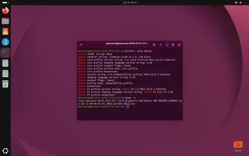Open the volume indicator in the top bar
The width and height of the screenshot is (249, 156).
click(241, 3)
